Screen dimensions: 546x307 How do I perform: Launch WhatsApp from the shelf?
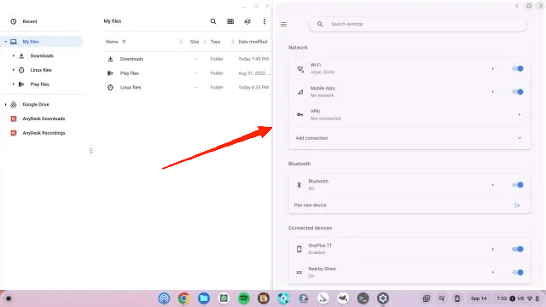pyautogui.click(x=224, y=298)
